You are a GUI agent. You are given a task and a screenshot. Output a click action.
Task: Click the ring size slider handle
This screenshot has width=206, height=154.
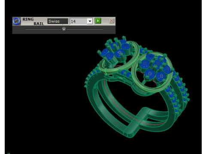(64, 29)
